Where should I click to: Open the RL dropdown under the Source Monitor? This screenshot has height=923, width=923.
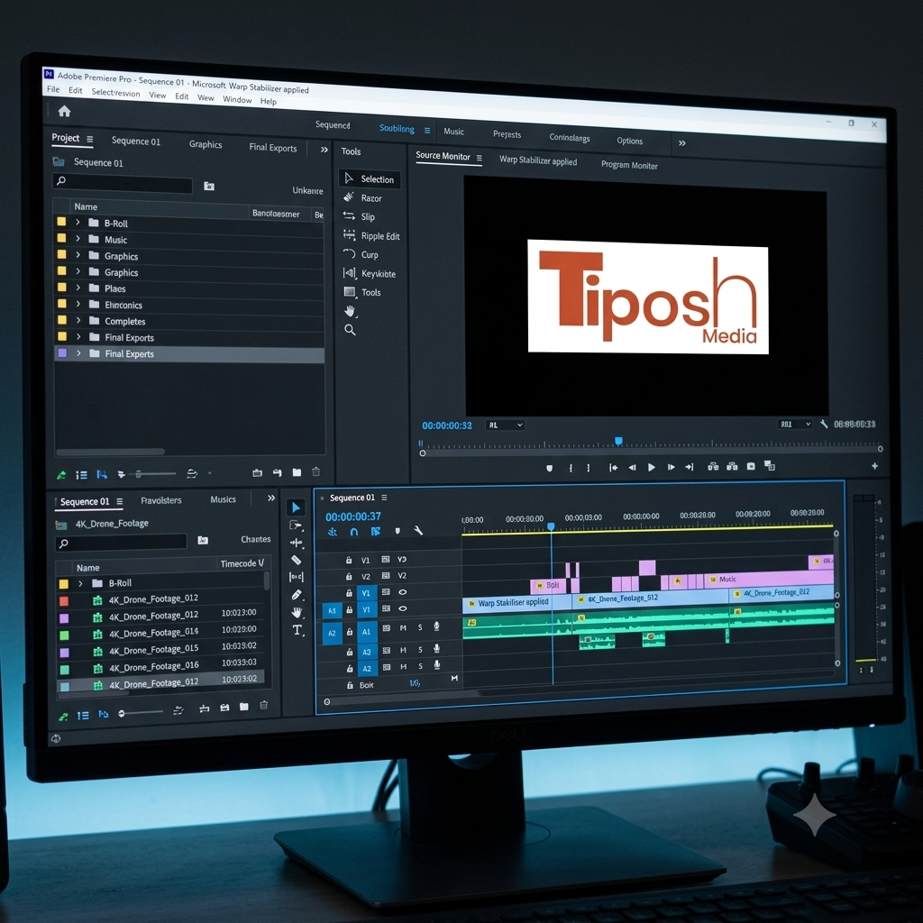pyautogui.click(x=505, y=425)
